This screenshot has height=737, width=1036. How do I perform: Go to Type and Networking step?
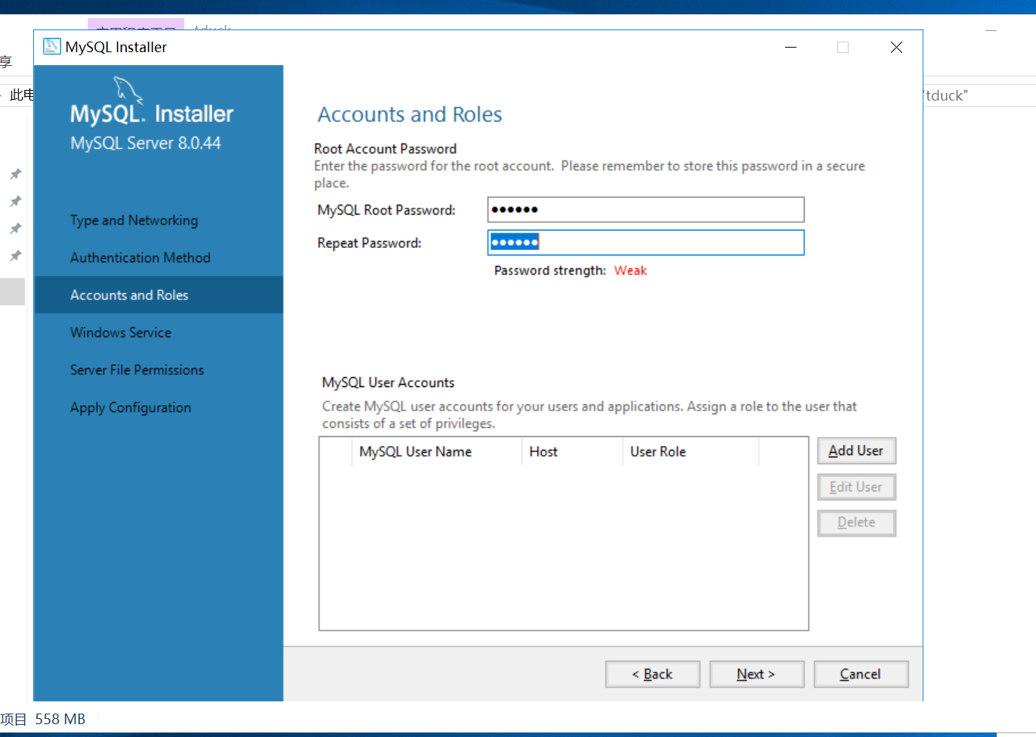[134, 220]
